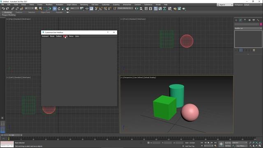Click the large Set Keys plus button
263x148 pixels.
click(x=221, y=144)
